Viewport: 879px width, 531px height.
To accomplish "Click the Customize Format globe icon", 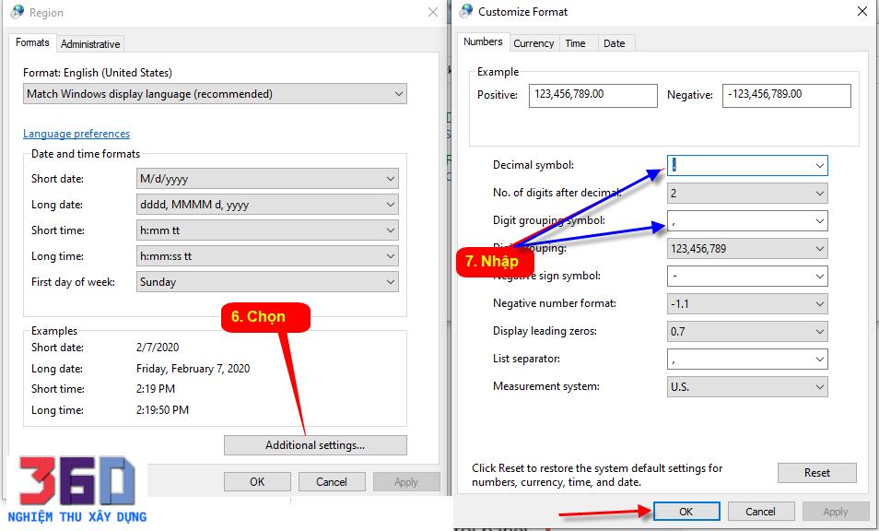I will 464,12.
